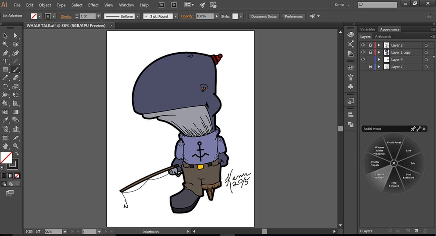Pick the Line Segment tool
Image resolution: width=436 pixels, height=236 pixels.
click(x=16, y=61)
